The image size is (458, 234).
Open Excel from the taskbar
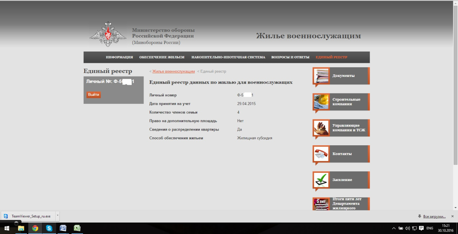77,228
